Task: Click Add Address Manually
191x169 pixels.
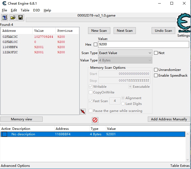Action: click(x=169, y=119)
